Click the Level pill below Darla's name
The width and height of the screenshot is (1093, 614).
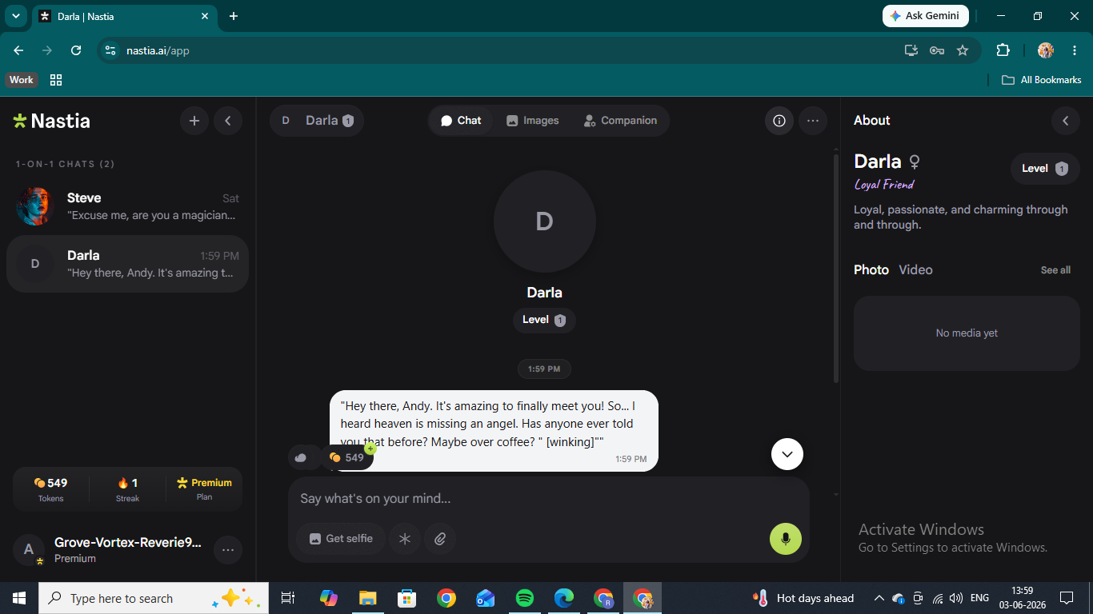coord(544,320)
